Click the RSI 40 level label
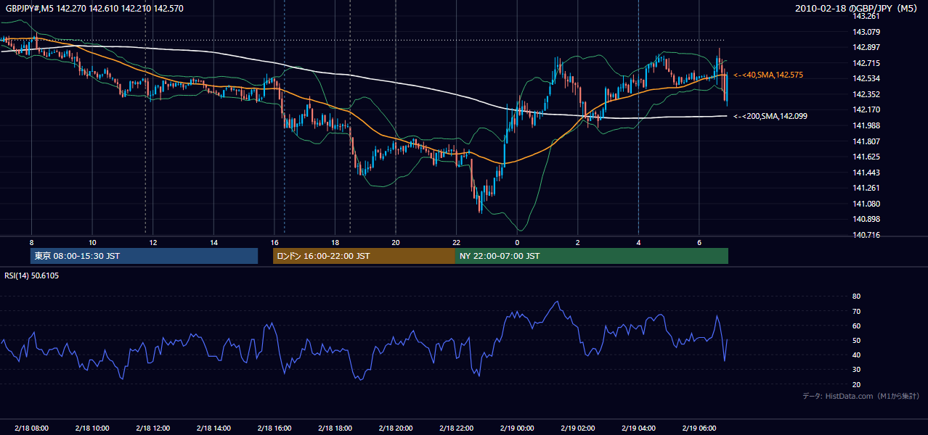This screenshot has width=928, height=435. [x=856, y=355]
